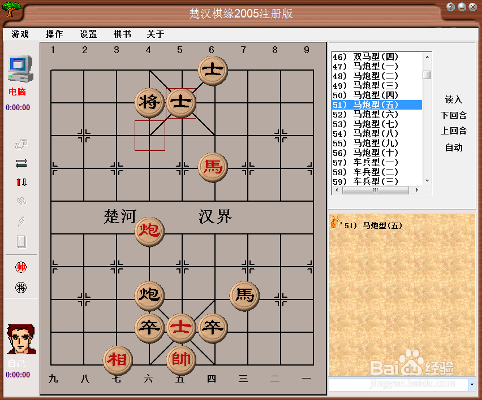Select the red 士 advisor piece
Viewport: 482px width, 400px height.
182,328
